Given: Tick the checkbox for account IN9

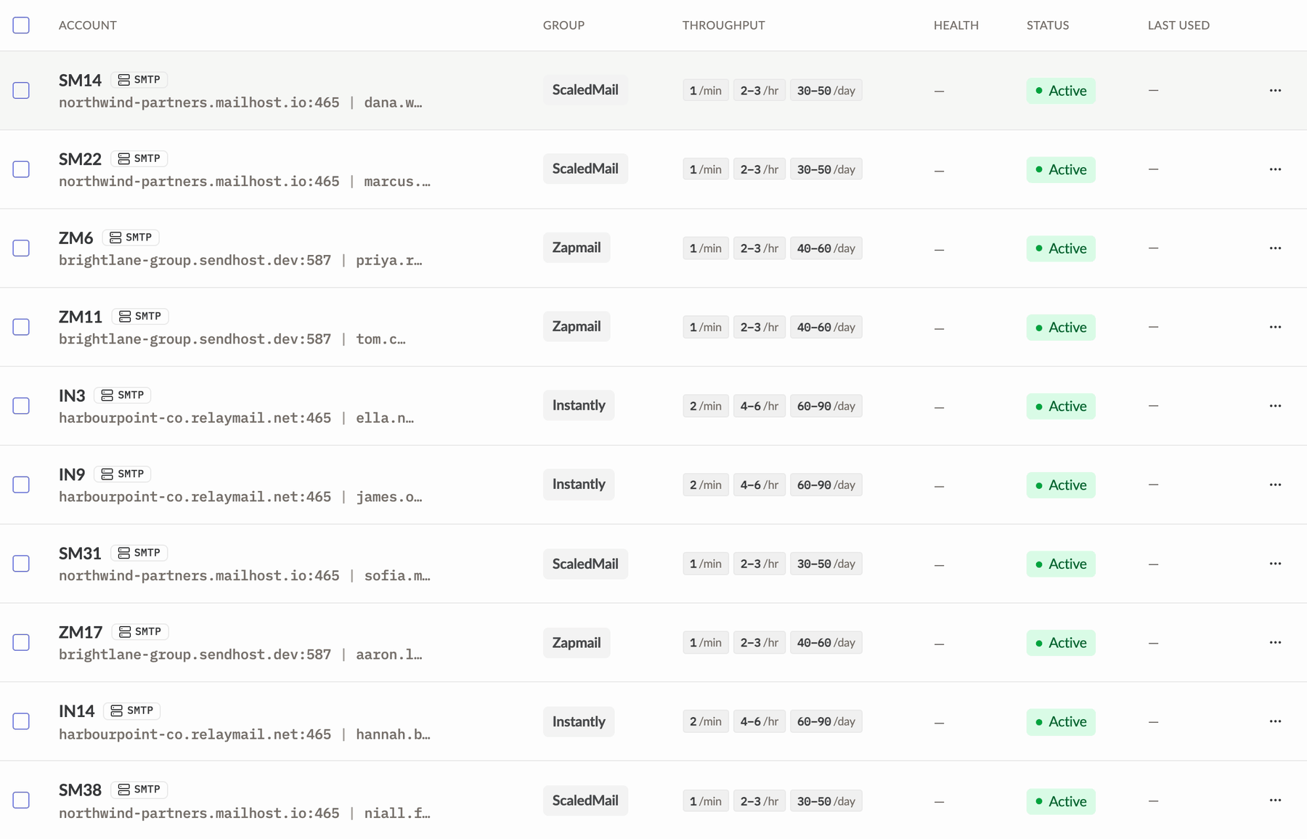Looking at the screenshot, I should pos(21,485).
